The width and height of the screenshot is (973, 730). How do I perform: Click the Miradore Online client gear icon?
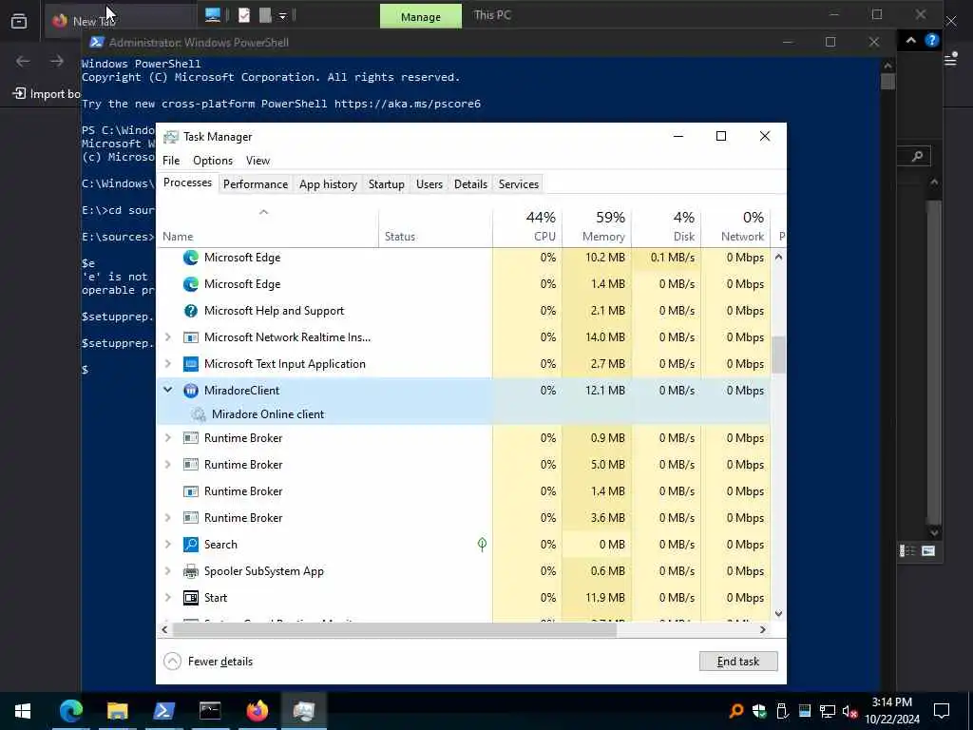tap(198, 414)
